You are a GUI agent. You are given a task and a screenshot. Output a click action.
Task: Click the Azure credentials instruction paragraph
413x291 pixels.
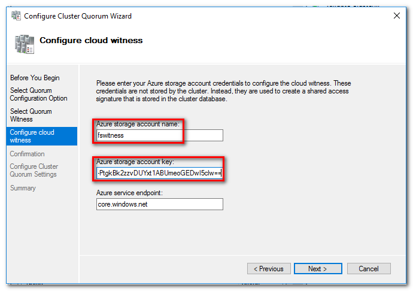tap(223, 91)
